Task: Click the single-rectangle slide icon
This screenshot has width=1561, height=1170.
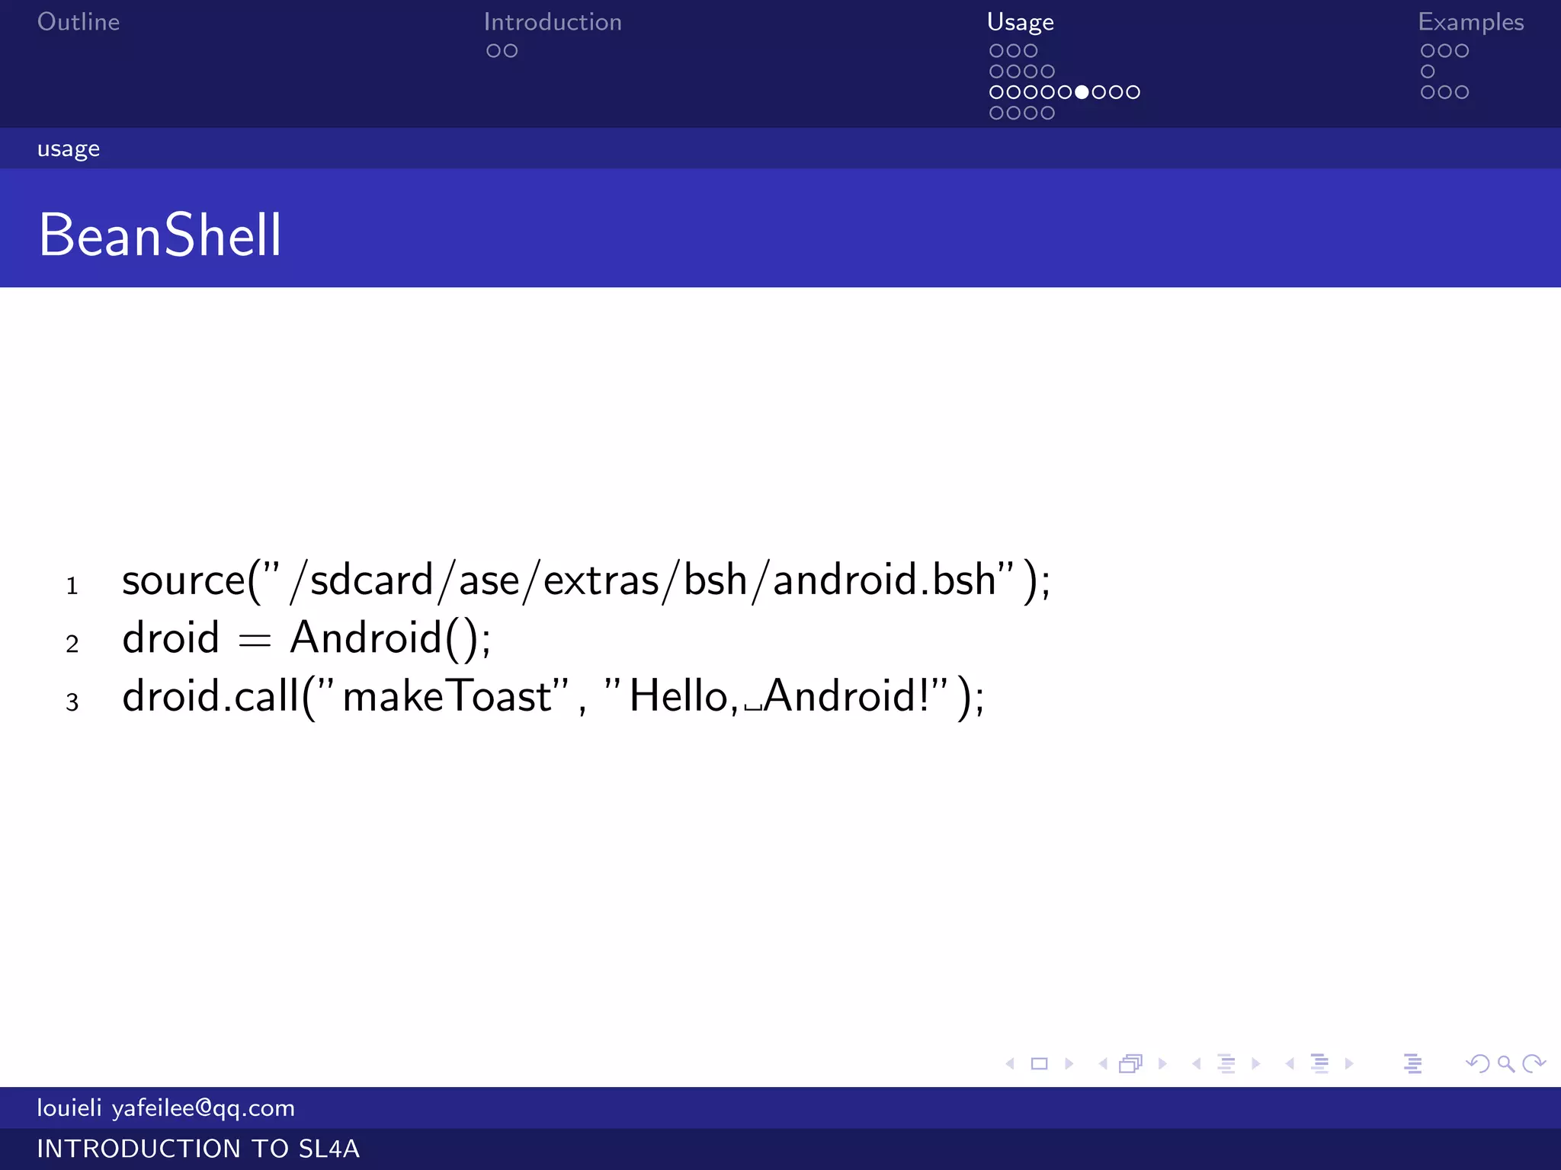Action: [1039, 1063]
